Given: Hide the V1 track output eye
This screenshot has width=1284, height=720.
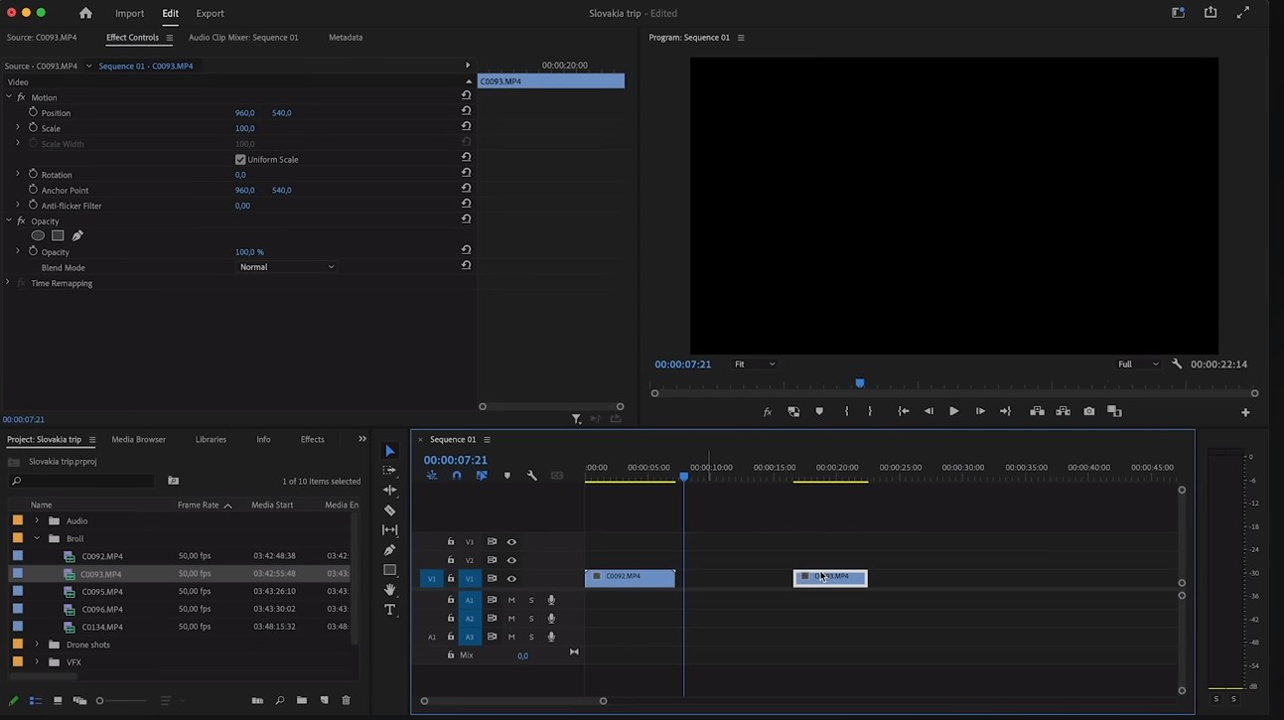Looking at the screenshot, I should (511, 579).
